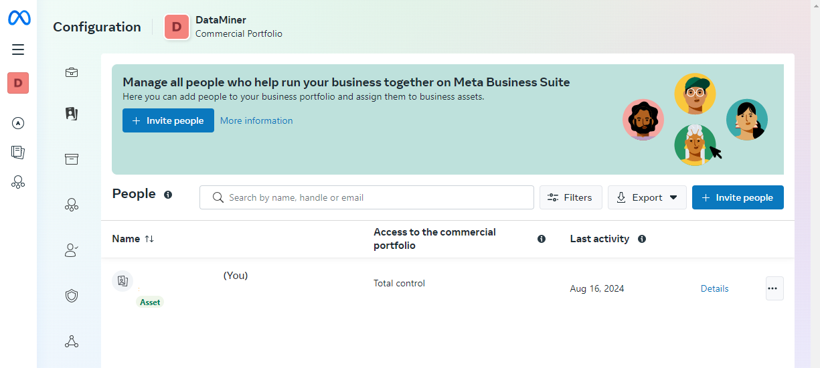The width and height of the screenshot is (820, 368).
Task: Click the Aug 16, 2024 last activity date
Action: (597, 288)
